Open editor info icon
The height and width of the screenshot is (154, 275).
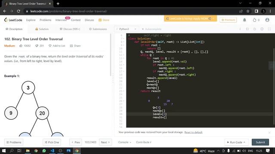(x=240, y=29)
